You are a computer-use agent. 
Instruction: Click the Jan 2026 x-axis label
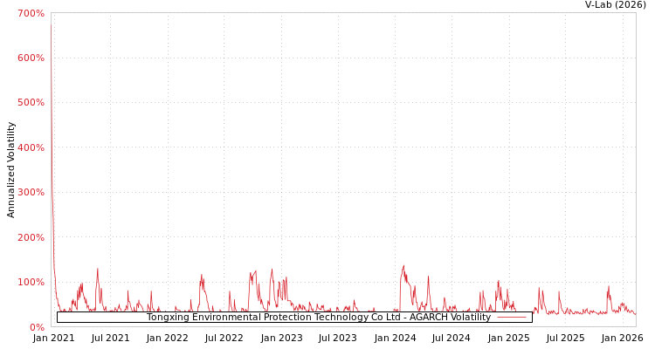623,339
